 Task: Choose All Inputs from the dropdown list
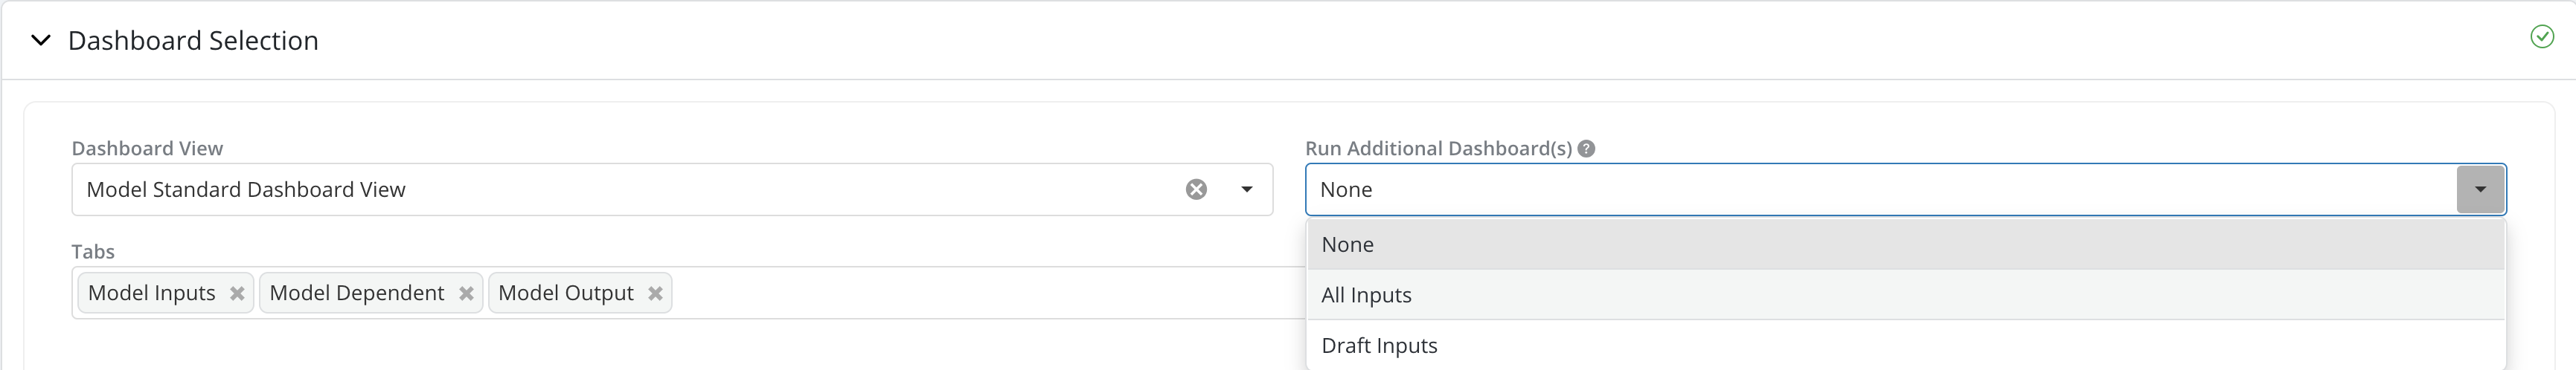click(1366, 295)
